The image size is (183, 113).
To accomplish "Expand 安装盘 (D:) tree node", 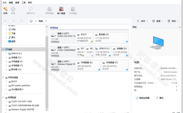I will coord(6,57).
